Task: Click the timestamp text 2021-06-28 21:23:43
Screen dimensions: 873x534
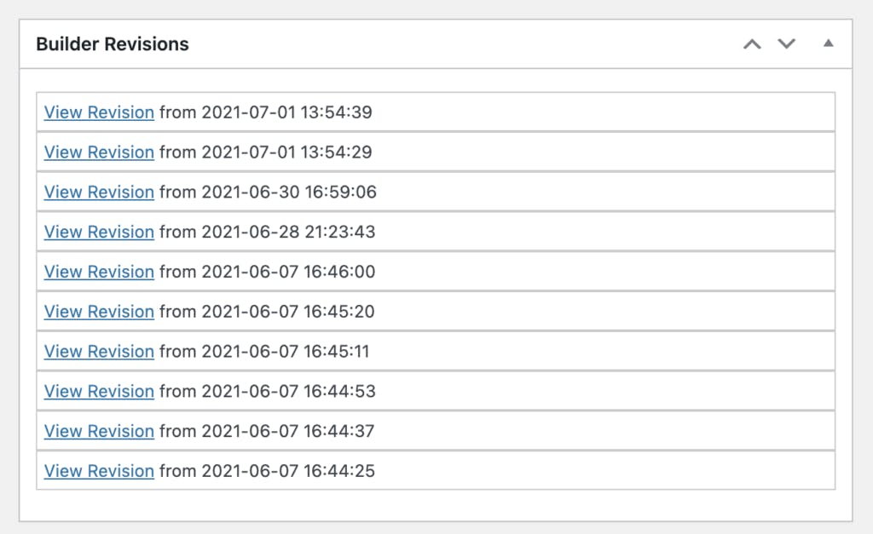Action: (288, 232)
